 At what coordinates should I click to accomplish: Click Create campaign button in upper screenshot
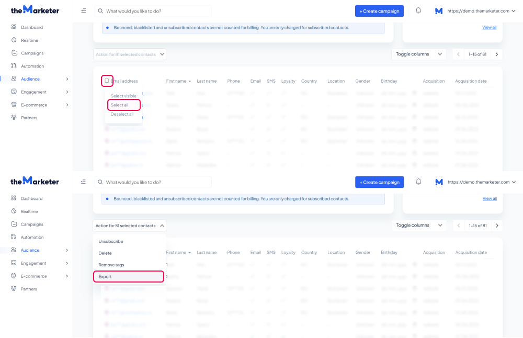379,11
